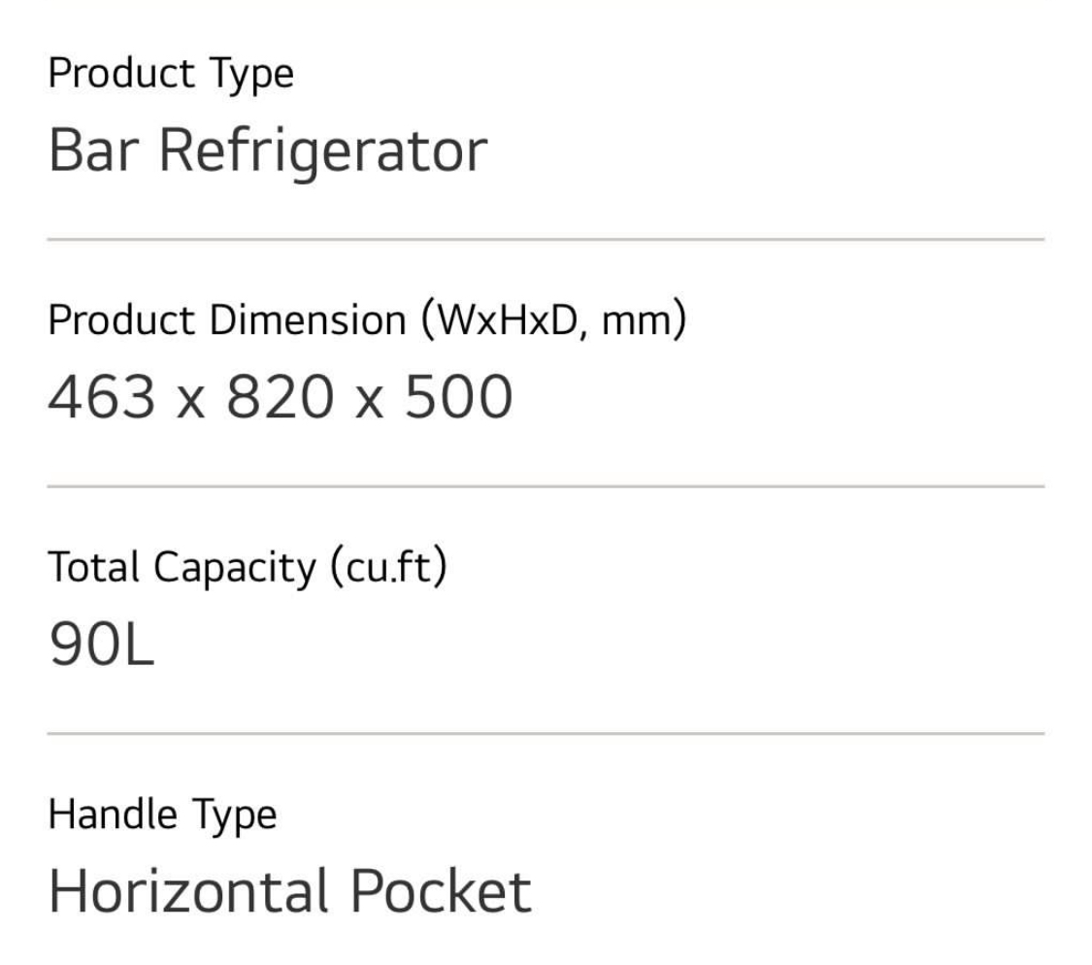The height and width of the screenshot is (965, 1092).
Task: Tap the "(WxHxD, mm)" unit note
Action: click(x=553, y=320)
